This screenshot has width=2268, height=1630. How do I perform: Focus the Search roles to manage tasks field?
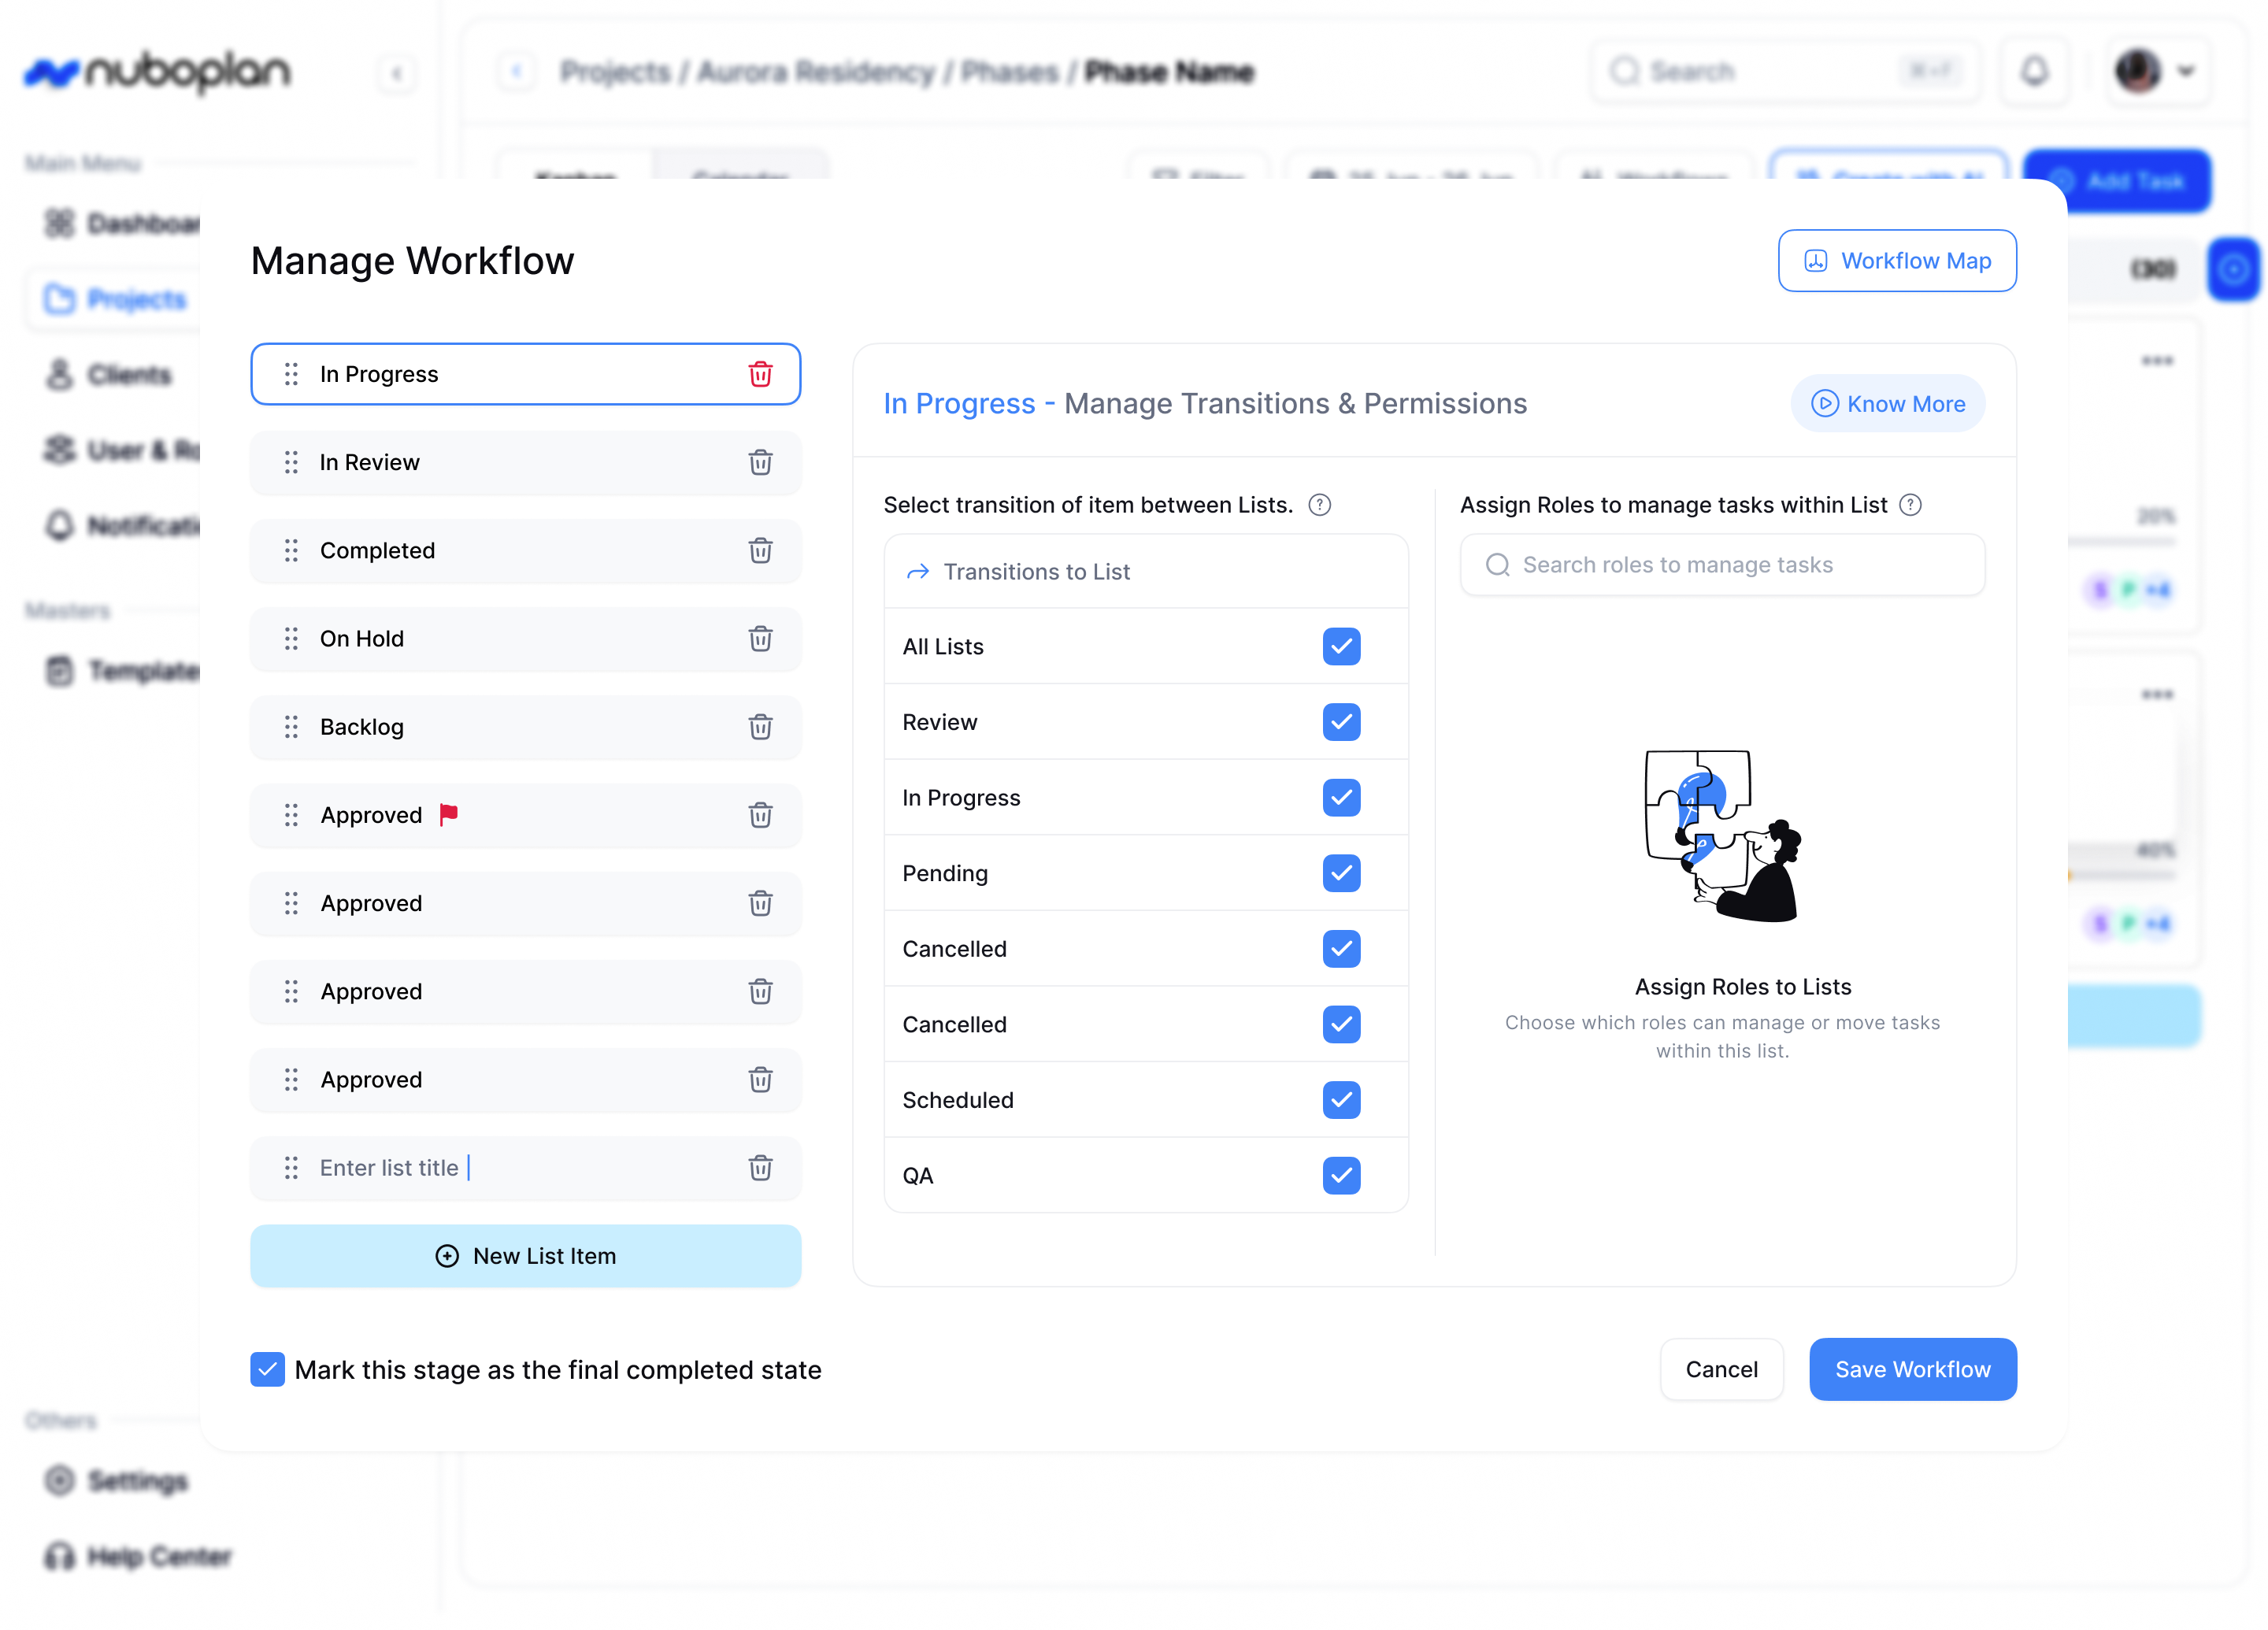coord(1722,565)
